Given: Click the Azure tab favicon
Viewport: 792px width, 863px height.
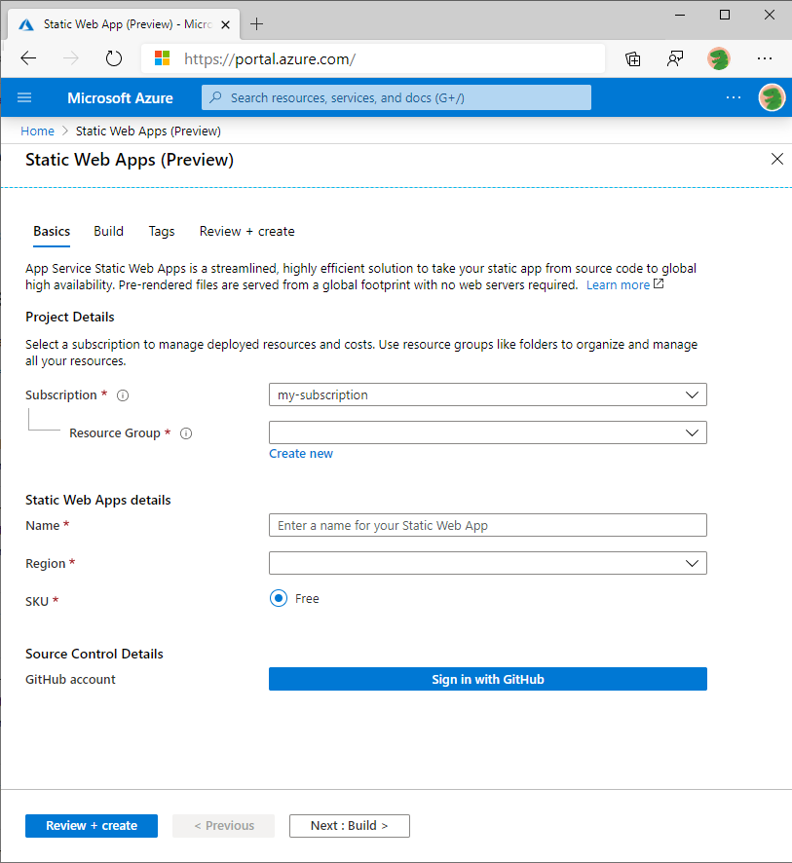Looking at the screenshot, I should pyautogui.click(x=26, y=24).
